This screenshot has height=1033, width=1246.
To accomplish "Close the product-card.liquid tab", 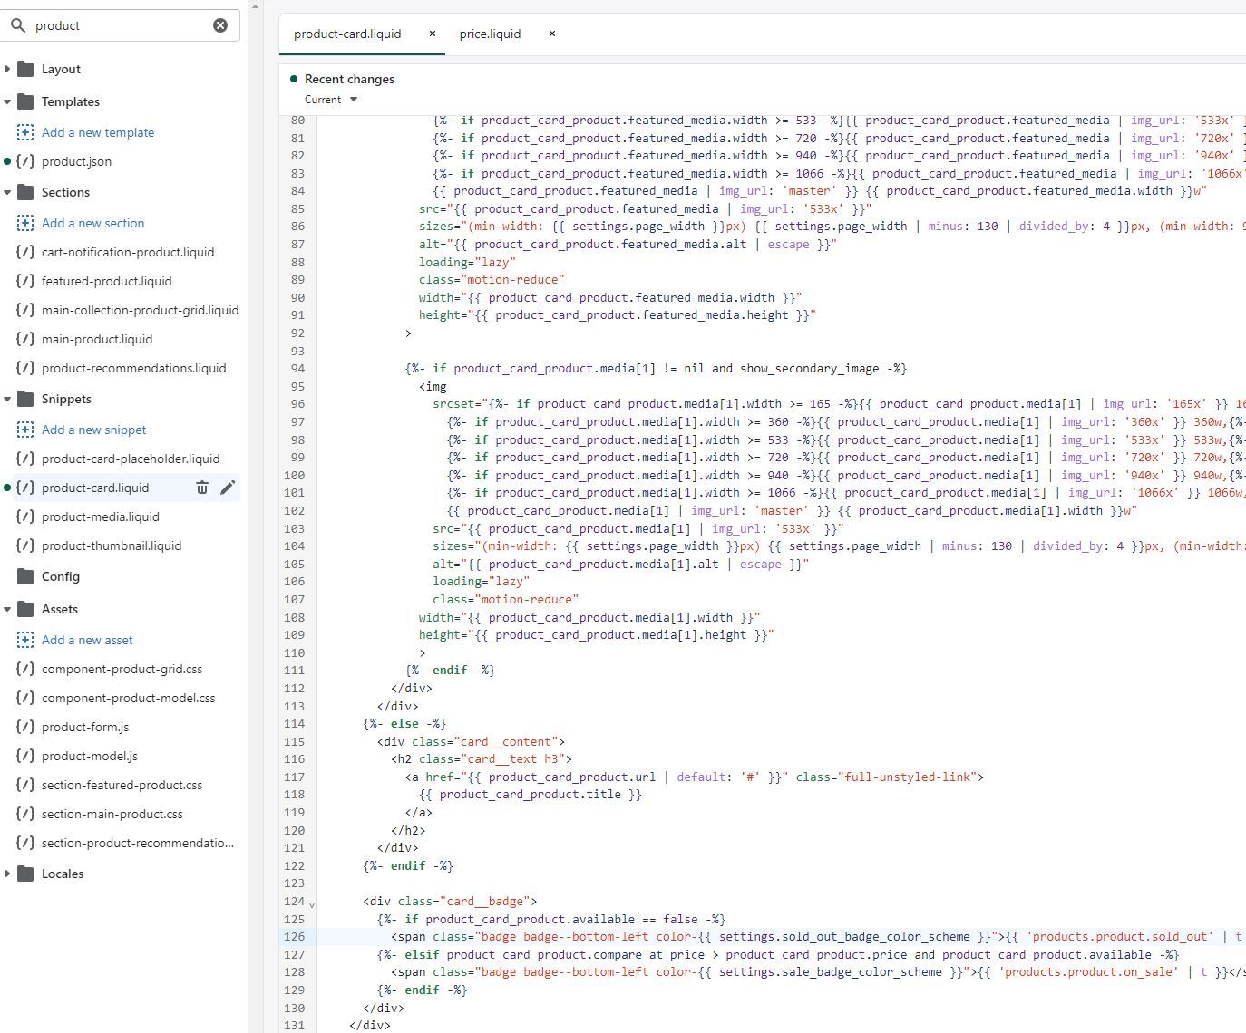I will coord(433,34).
